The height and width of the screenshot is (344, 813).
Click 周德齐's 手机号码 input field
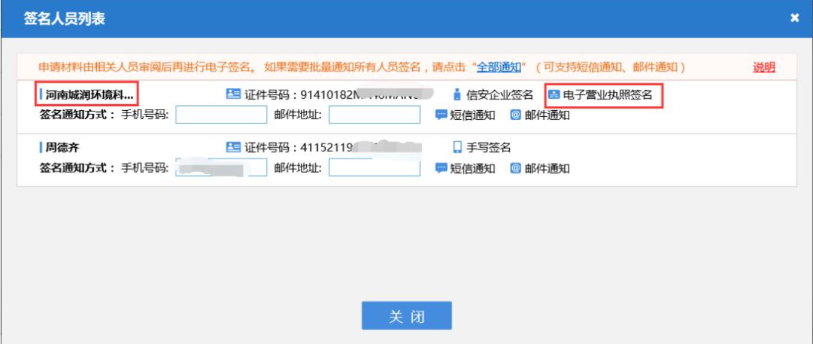click(x=221, y=168)
